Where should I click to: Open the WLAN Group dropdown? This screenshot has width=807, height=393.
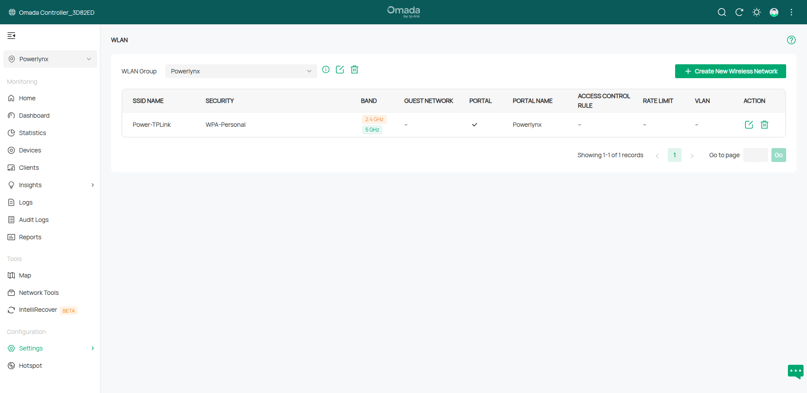coord(241,71)
